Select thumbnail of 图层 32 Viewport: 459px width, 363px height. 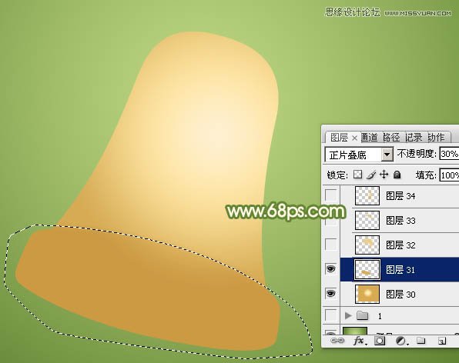pos(367,245)
